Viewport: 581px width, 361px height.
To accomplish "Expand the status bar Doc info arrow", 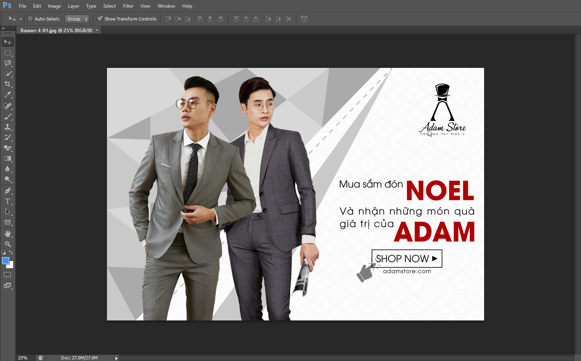I will [116, 358].
